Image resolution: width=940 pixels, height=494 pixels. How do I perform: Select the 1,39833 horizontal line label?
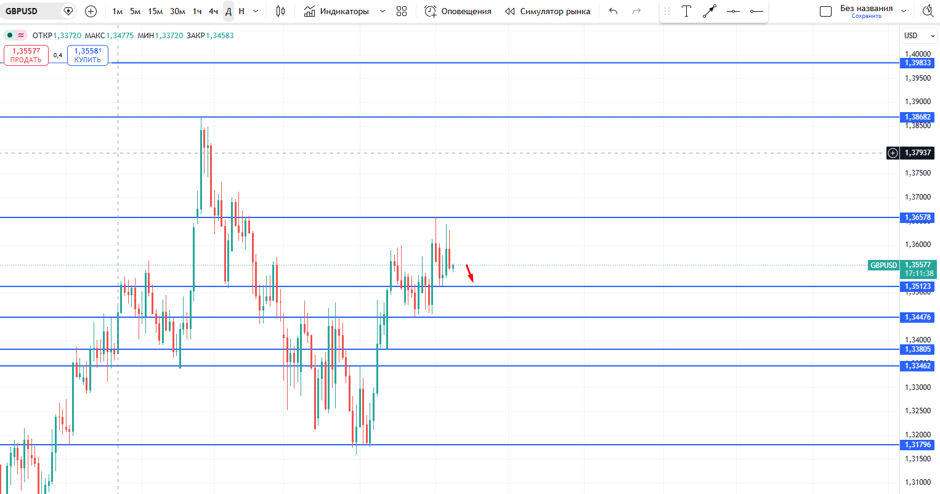click(918, 63)
